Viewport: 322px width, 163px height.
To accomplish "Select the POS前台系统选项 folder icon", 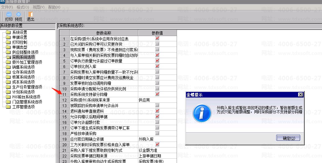I will [8, 97].
